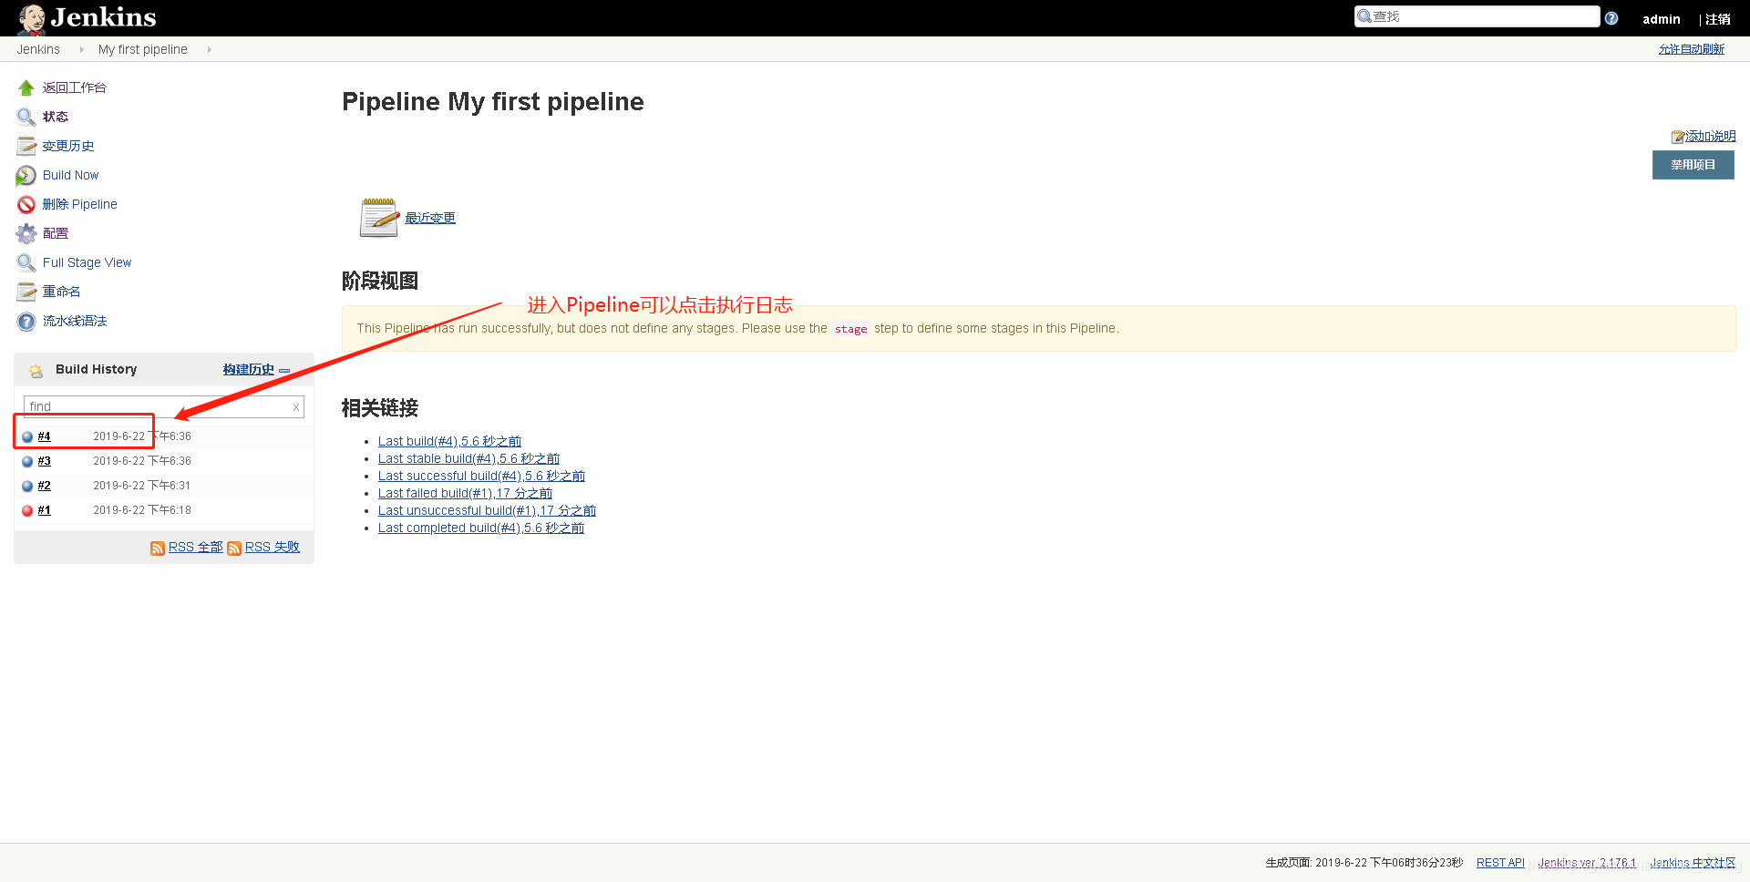
Task: Click the 添加说明 link
Action: click(1710, 137)
